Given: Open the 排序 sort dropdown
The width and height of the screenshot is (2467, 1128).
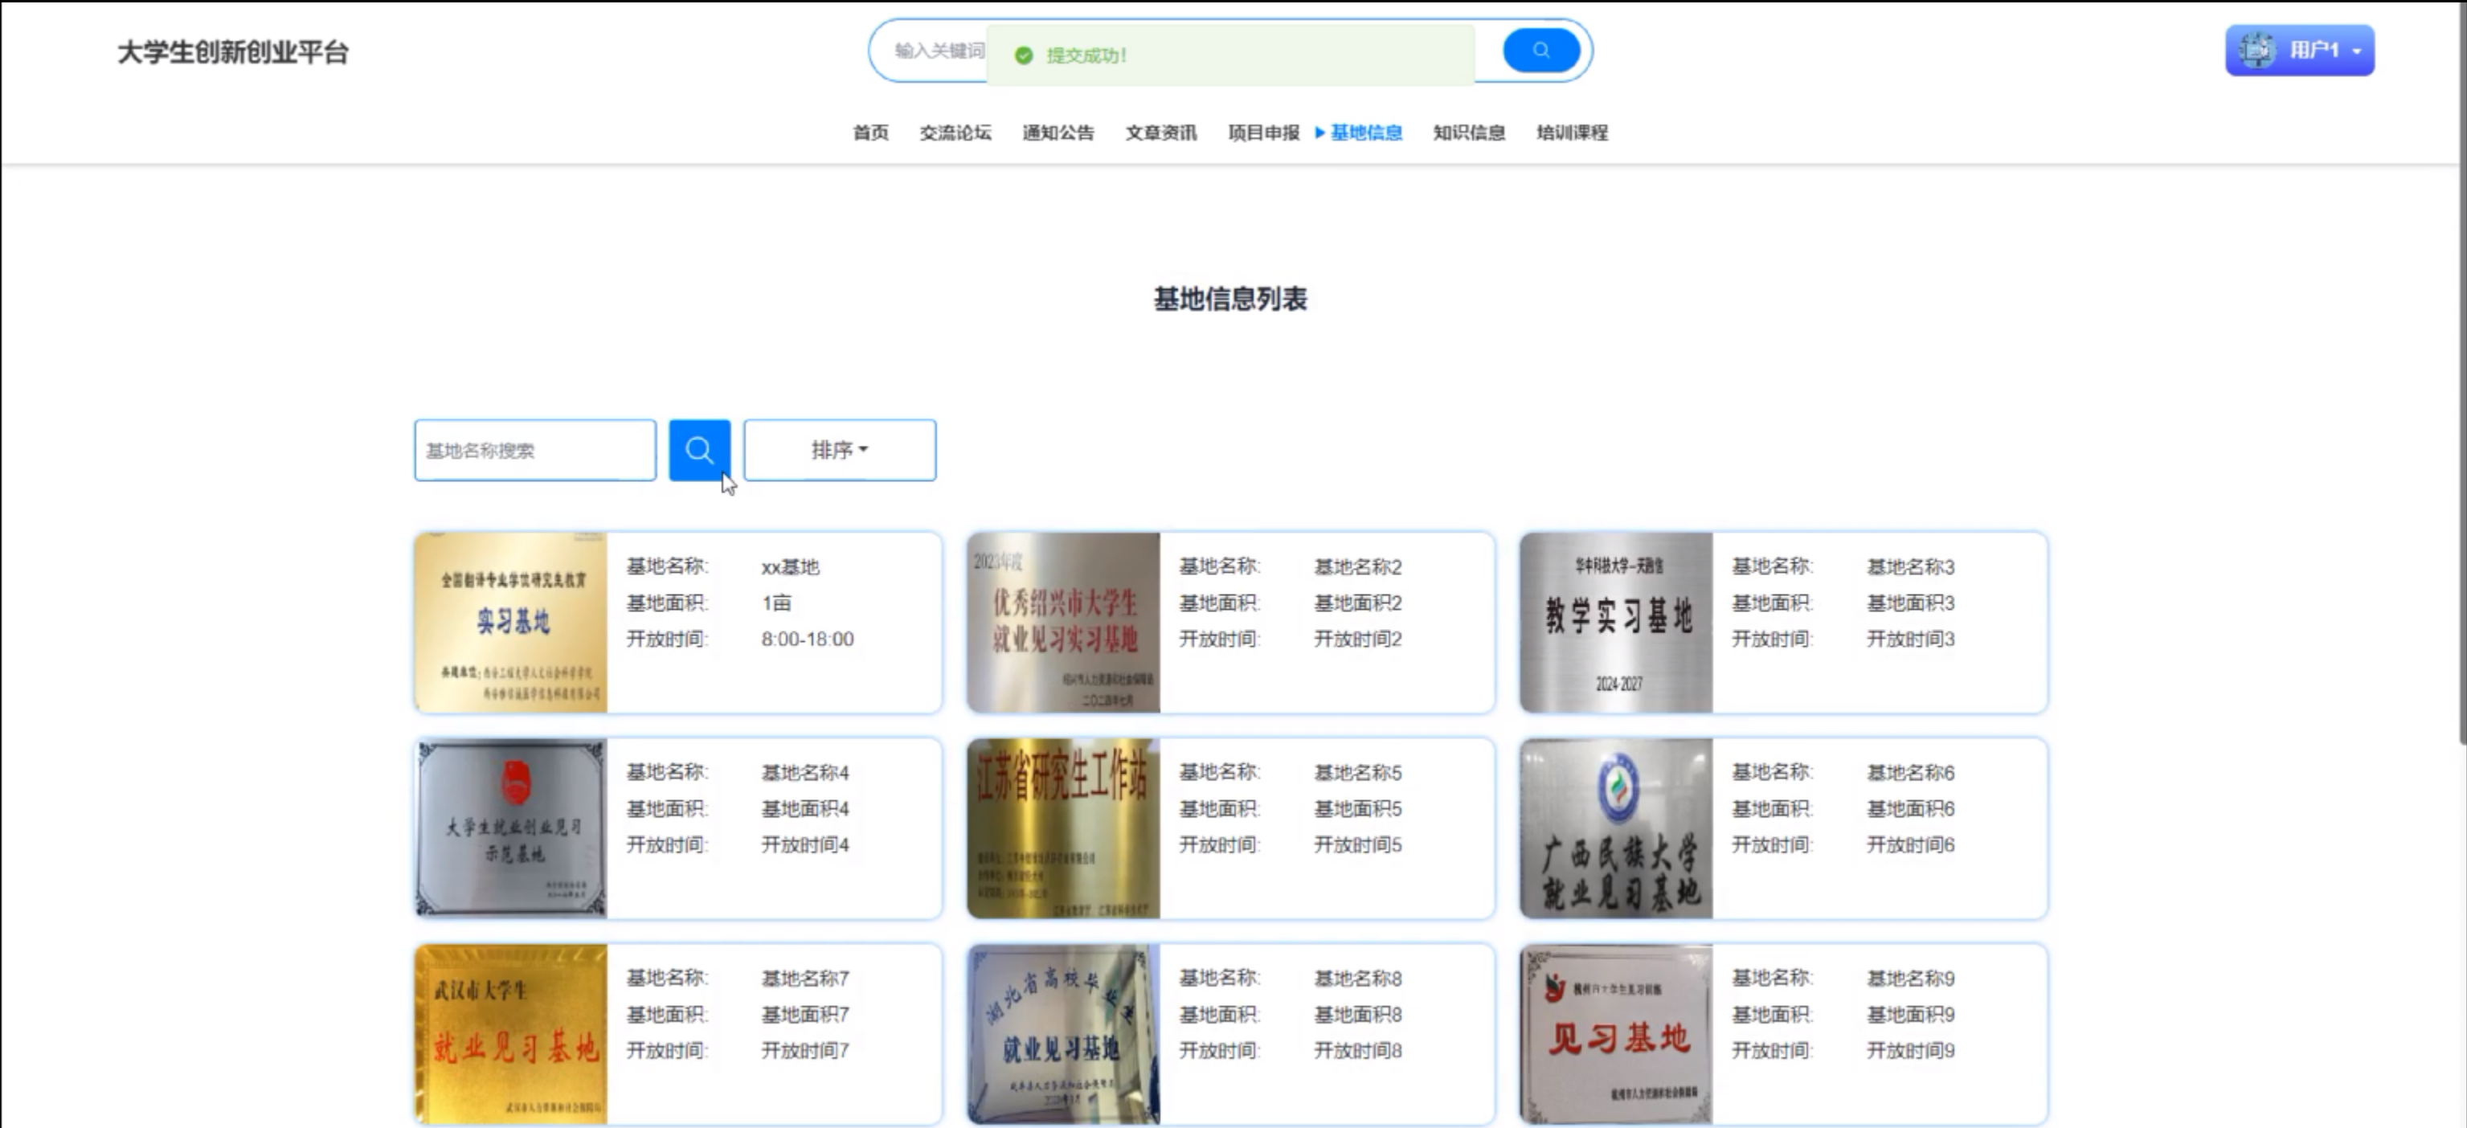Looking at the screenshot, I should click(x=839, y=449).
